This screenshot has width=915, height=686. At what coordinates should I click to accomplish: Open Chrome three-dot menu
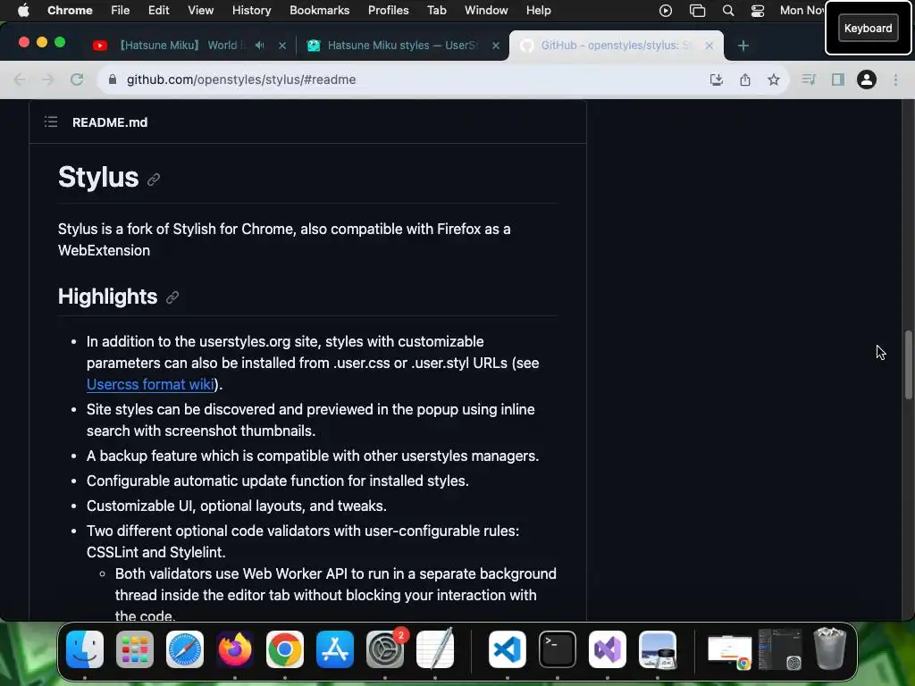(895, 79)
